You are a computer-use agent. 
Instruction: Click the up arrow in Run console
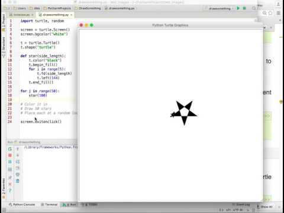pos(18,149)
